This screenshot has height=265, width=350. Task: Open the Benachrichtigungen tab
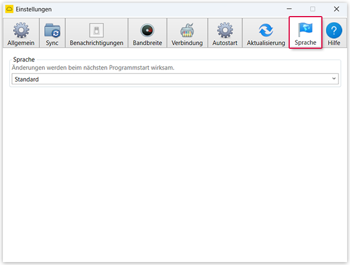point(96,33)
